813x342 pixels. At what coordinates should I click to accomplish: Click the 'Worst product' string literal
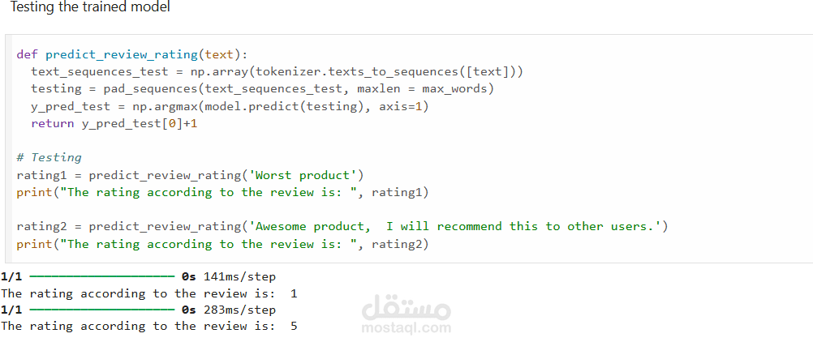[306, 175]
